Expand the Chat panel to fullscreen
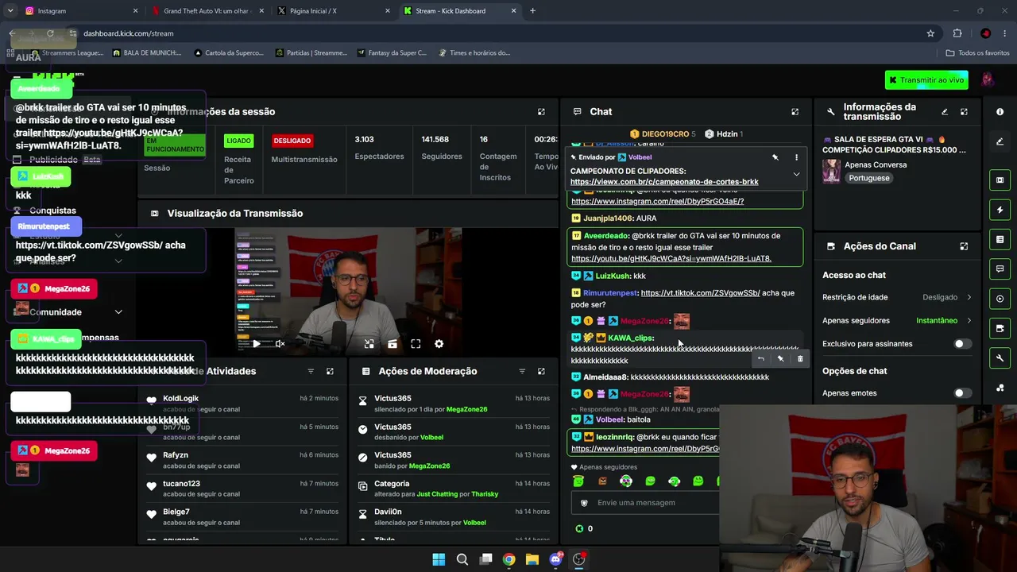The image size is (1017, 572). [795, 112]
